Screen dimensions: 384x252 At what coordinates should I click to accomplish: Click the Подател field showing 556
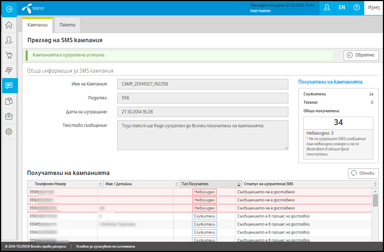[x=203, y=98]
